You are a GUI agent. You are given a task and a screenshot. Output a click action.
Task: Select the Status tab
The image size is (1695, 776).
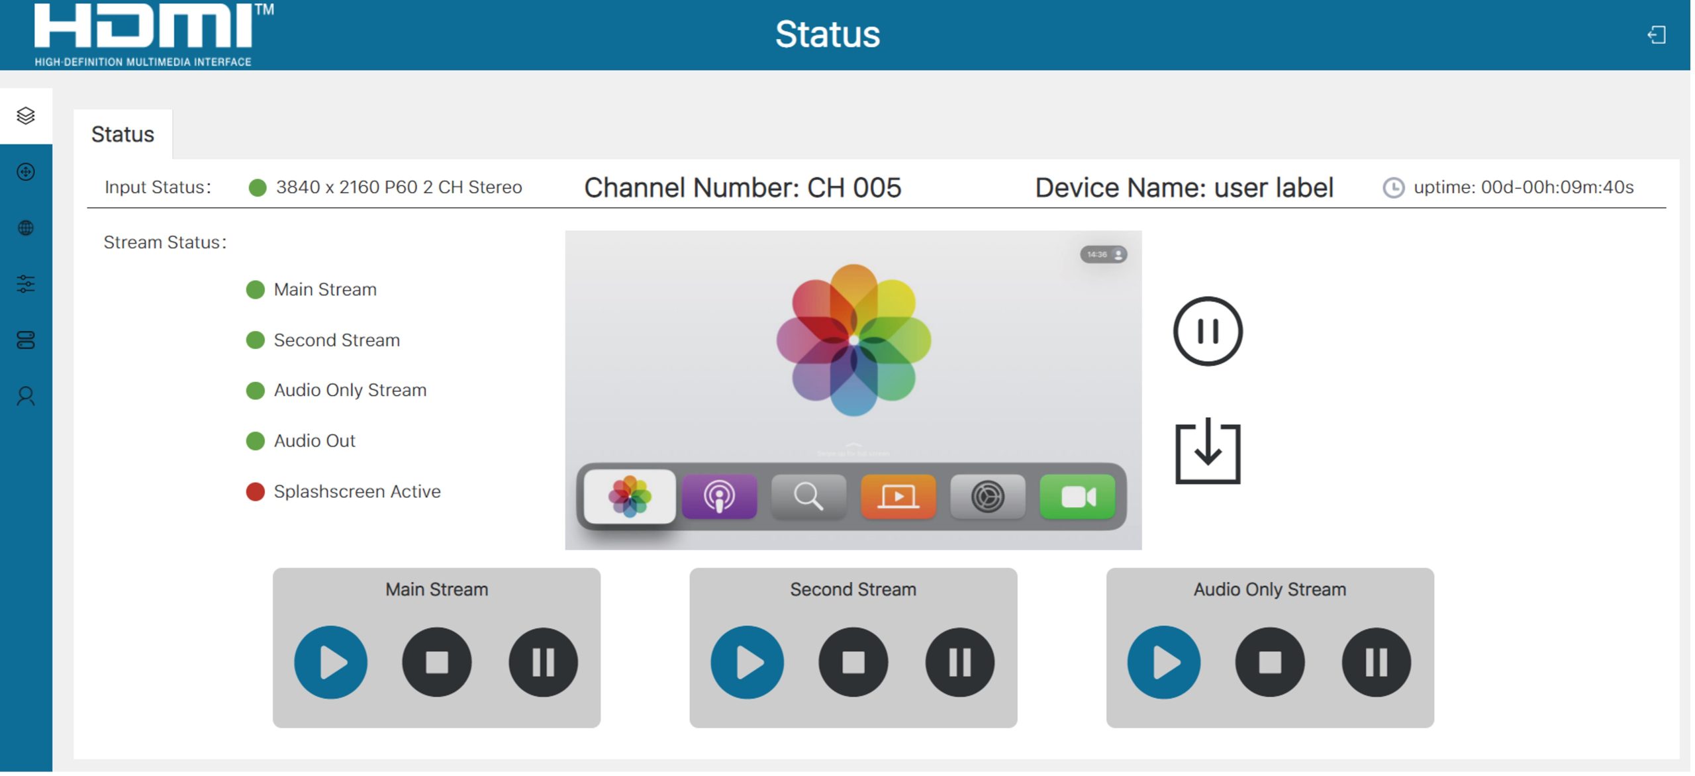(x=123, y=135)
